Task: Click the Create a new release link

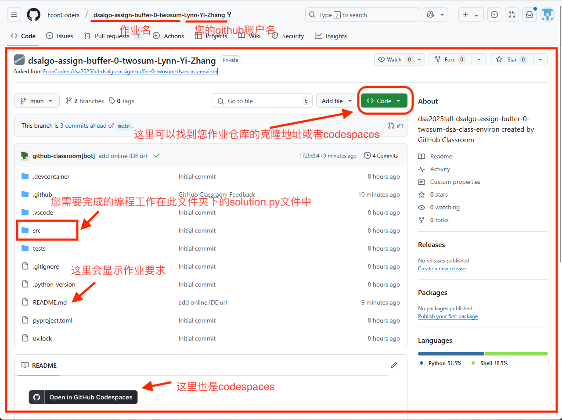Action: 442,269
